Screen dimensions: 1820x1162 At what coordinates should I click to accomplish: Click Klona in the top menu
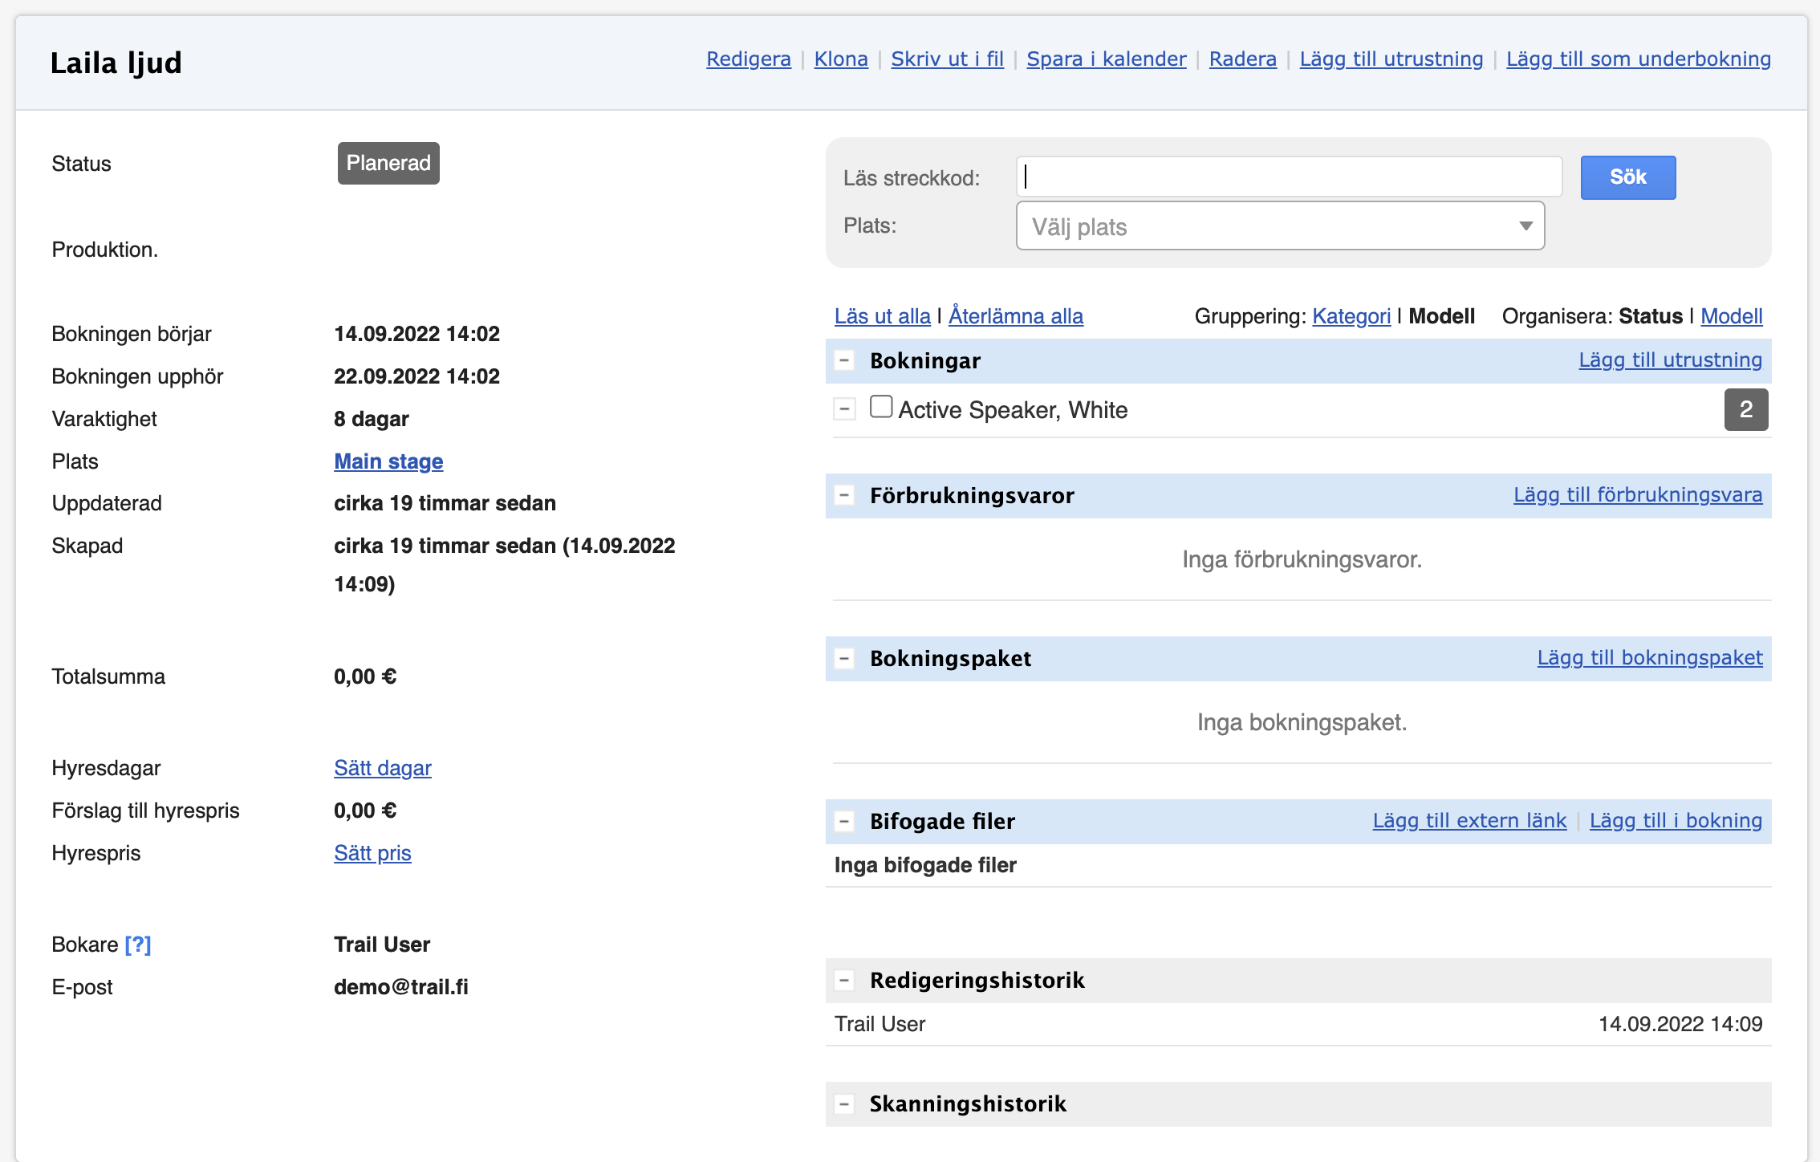(x=840, y=59)
